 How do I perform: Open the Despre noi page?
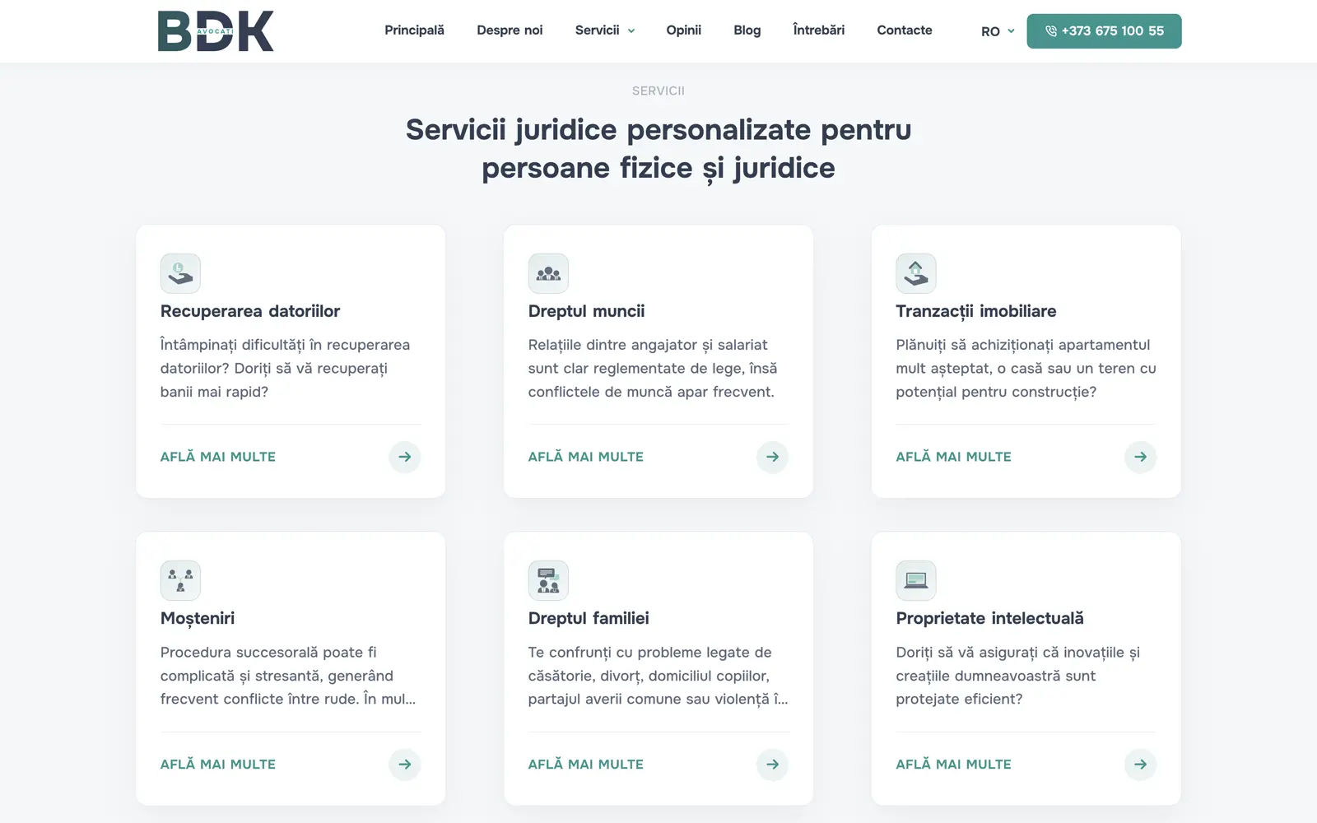click(x=510, y=30)
